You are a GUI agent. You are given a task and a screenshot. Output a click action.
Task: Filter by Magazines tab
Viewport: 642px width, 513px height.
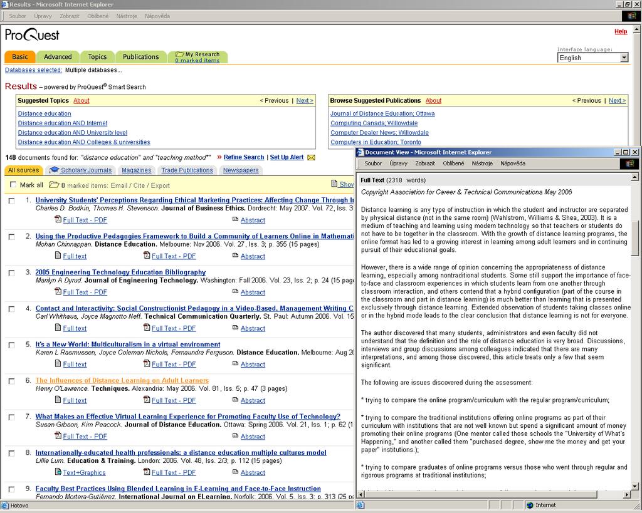click(136, 170)
